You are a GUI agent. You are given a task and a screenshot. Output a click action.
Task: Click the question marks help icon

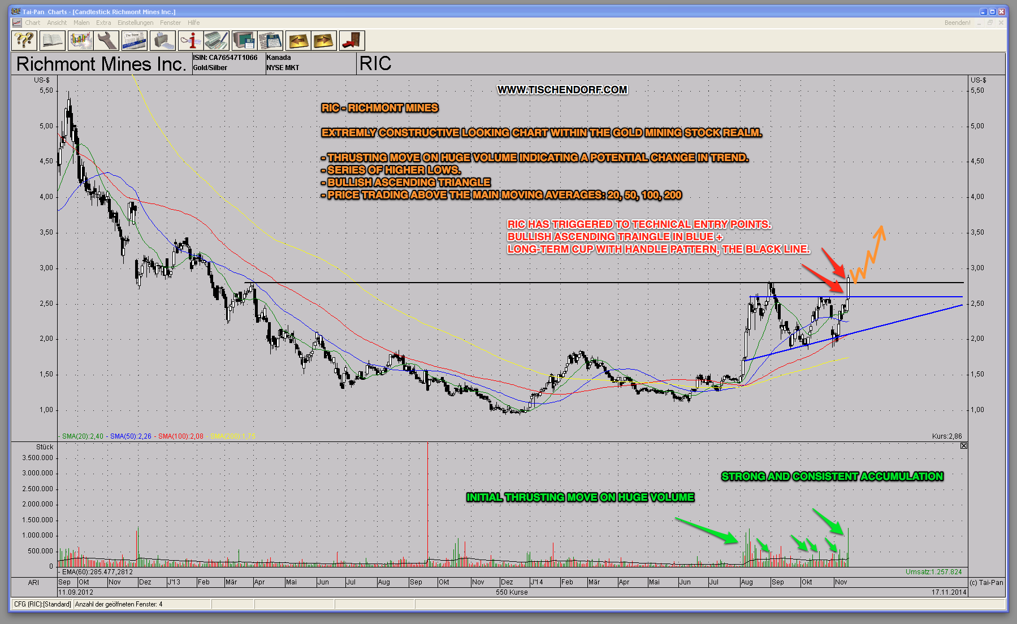[24, 41]
